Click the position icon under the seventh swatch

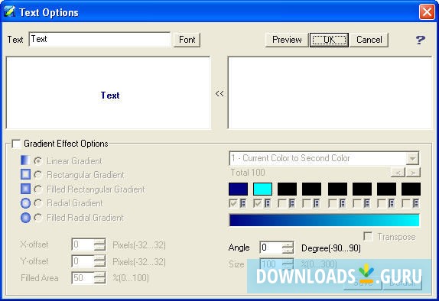(x=392, y=203)
